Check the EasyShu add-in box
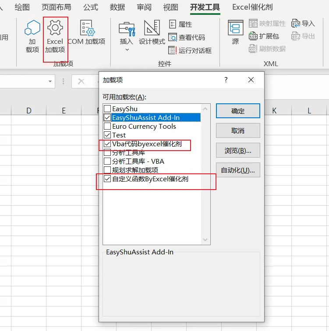The width and height of the screenshot is (329, 331). pyautogui.click(x=107, y=109)
